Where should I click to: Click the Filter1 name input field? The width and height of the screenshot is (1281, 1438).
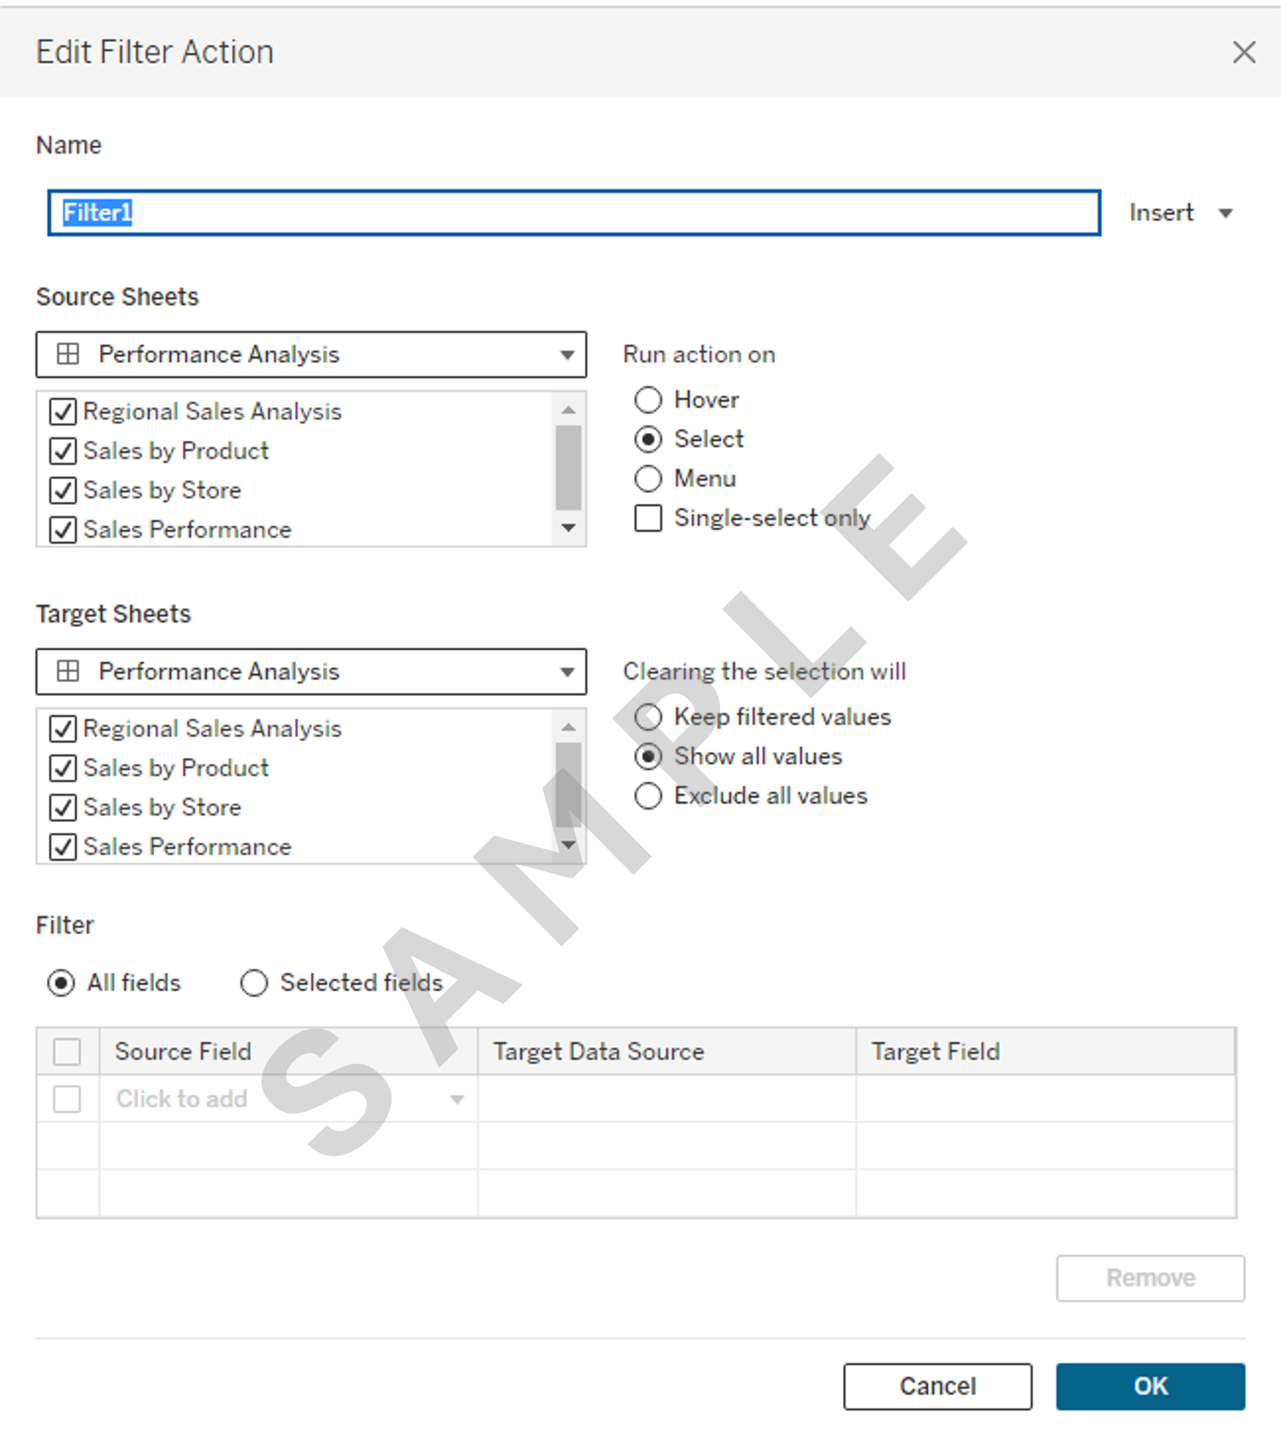point(574,213)
